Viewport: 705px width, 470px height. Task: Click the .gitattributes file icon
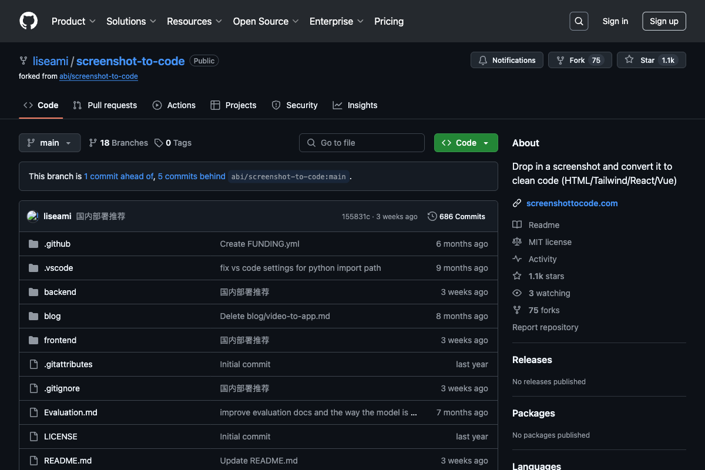[33, 364]
